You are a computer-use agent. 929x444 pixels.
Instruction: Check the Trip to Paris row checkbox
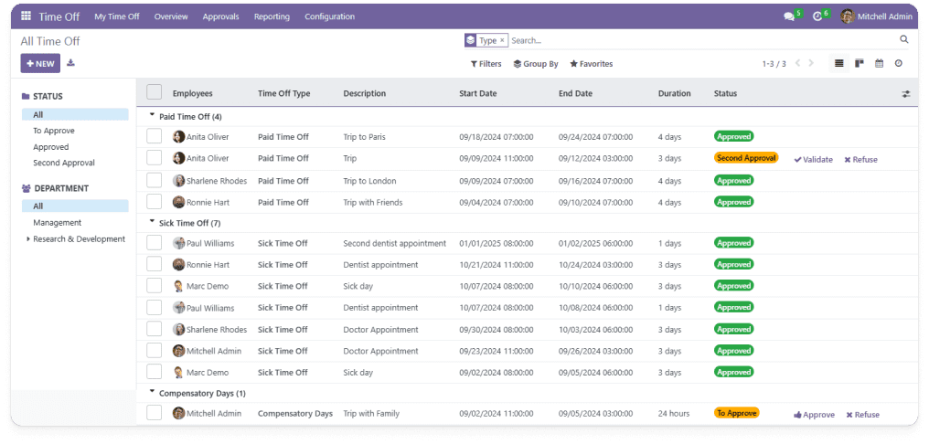click(x=154, y=137)
